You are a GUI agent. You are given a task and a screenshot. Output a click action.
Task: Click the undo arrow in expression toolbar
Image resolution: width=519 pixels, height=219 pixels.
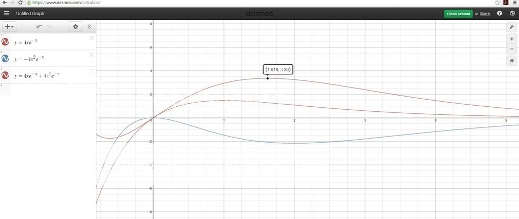(40, 27)
